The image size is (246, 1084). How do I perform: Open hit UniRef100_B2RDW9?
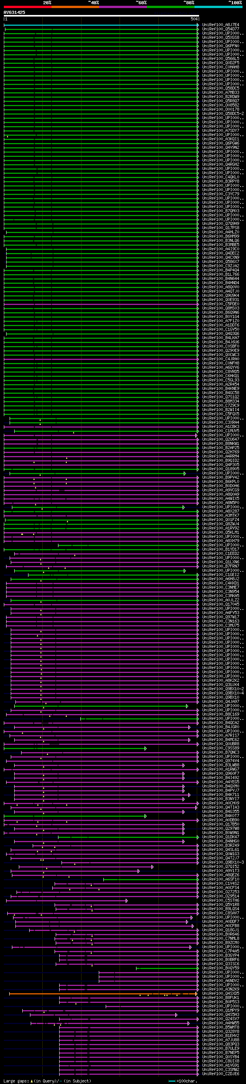coord(221,97)
